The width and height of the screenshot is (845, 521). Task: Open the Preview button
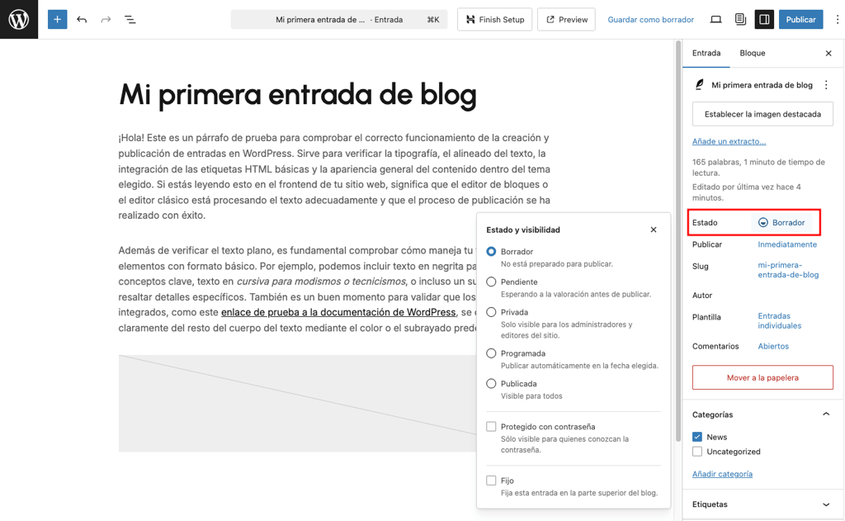[x=566, y=20]
